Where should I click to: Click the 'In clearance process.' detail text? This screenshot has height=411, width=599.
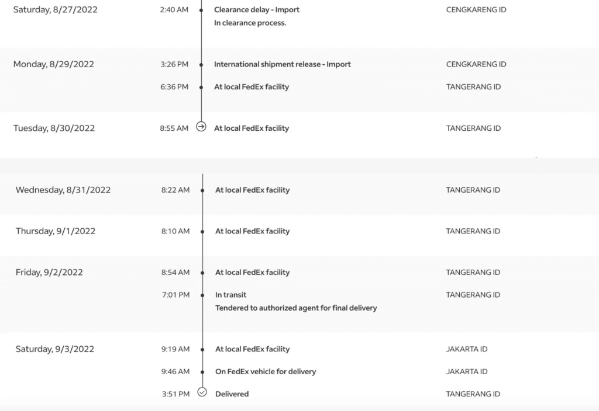click(250, 23)
